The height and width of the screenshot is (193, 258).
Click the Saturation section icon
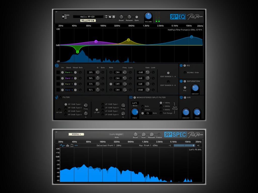[181, 81]
